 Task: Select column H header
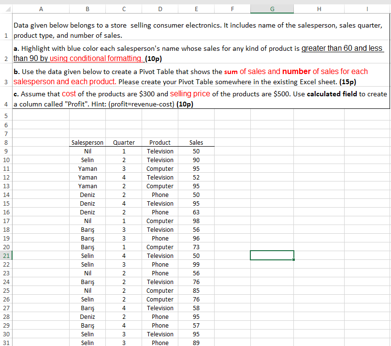pos(319,8)
